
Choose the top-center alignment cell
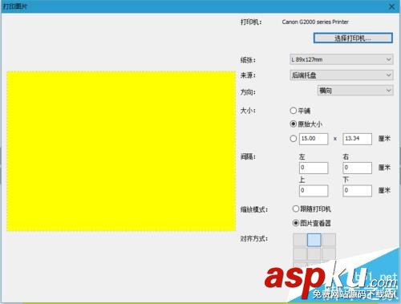click(x=314, y=240)
